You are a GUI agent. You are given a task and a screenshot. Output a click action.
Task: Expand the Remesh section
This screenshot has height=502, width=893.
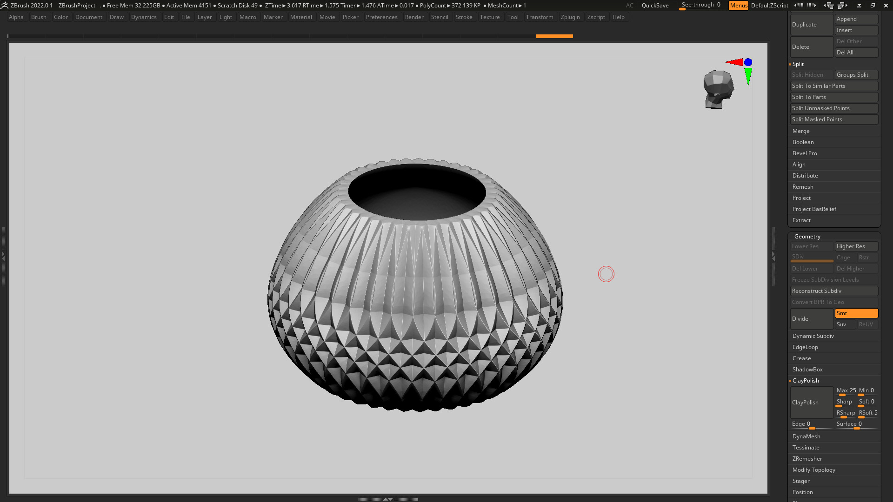tap(803, 187)
